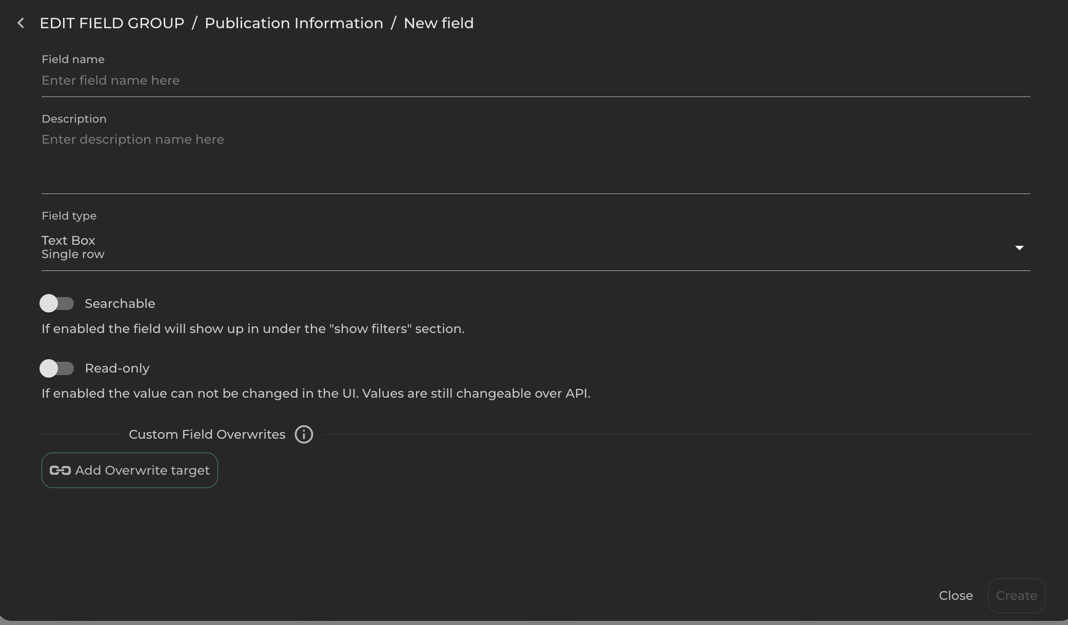The image size is (1068, 625).
Task: Enable the Read-only switch
Action: tap(57, 368)
